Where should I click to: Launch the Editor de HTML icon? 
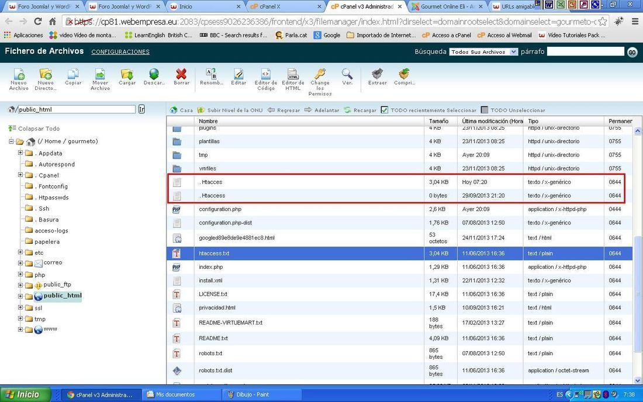click(293, 74)
